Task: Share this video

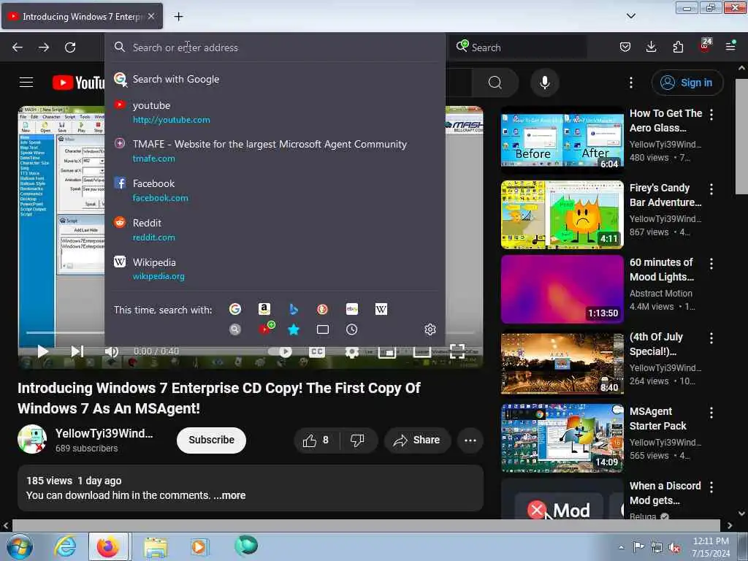Action: (x=417, y=440)
